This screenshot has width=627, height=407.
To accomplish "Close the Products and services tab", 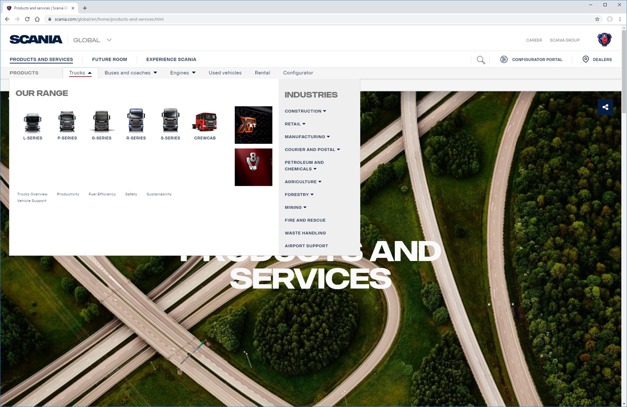I will [73, 8].
